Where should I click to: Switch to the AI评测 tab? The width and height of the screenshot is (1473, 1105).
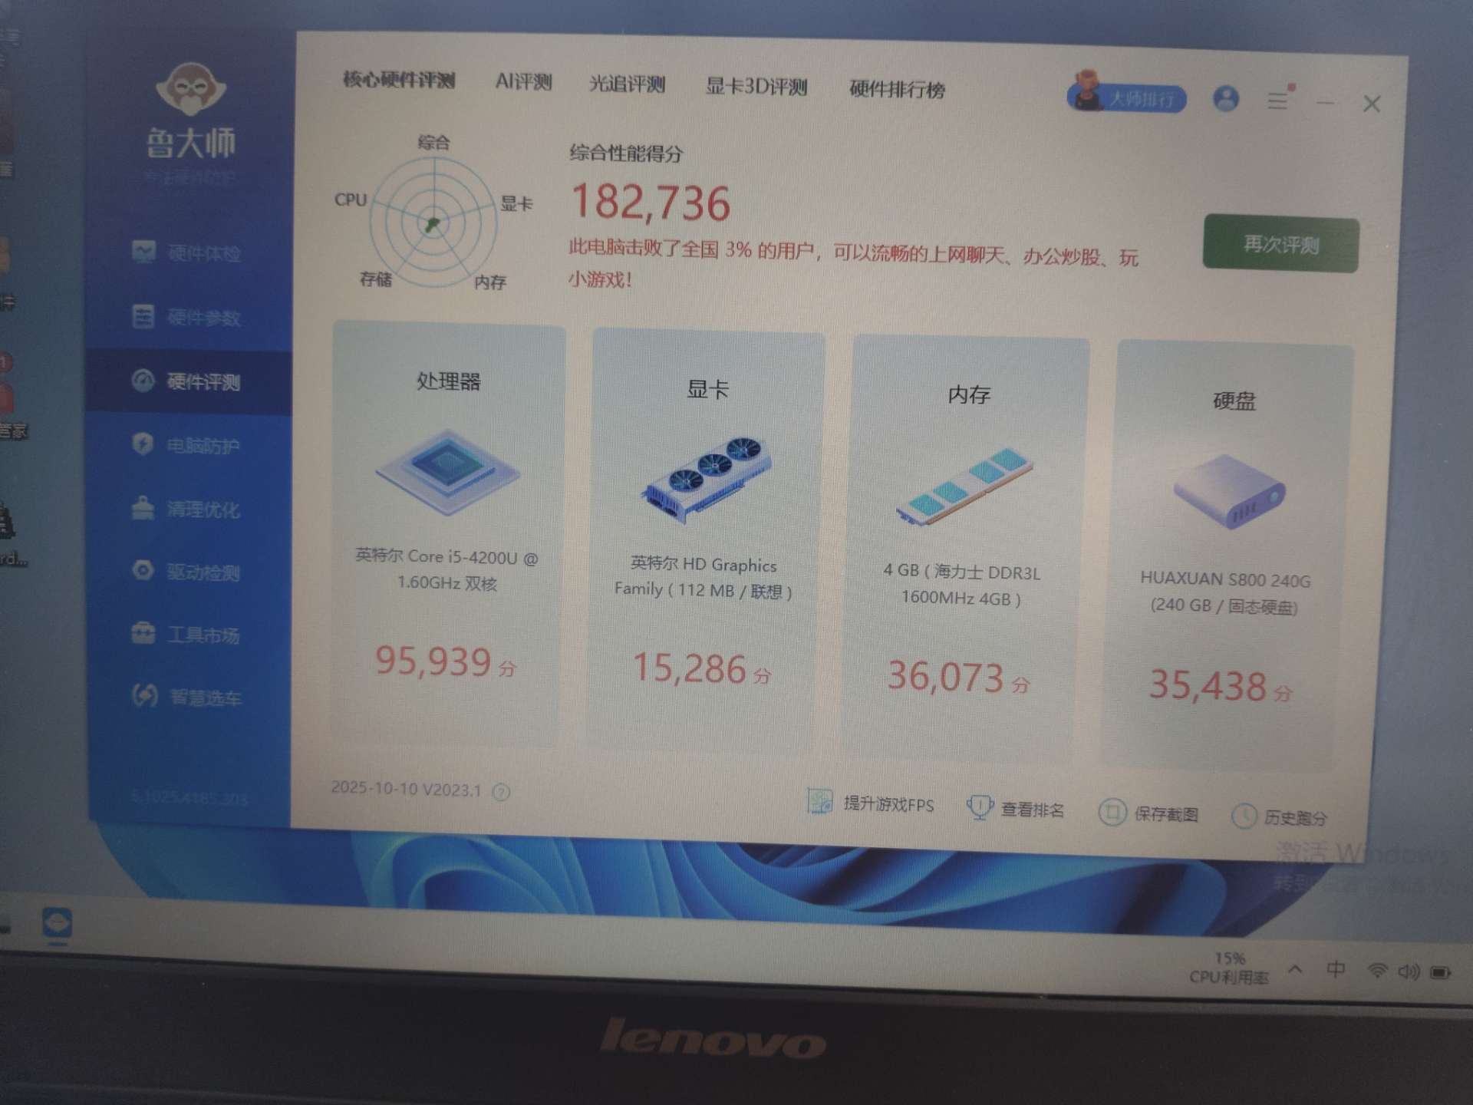pos(523,81)
